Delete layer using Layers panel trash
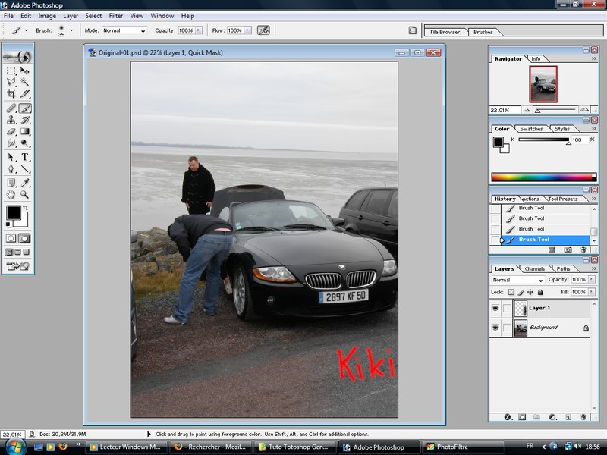Image resolution: width=607 pixels, height=455 pixels. coord(583,417)
